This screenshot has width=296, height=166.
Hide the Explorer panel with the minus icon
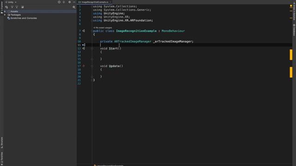click(74, 2)
